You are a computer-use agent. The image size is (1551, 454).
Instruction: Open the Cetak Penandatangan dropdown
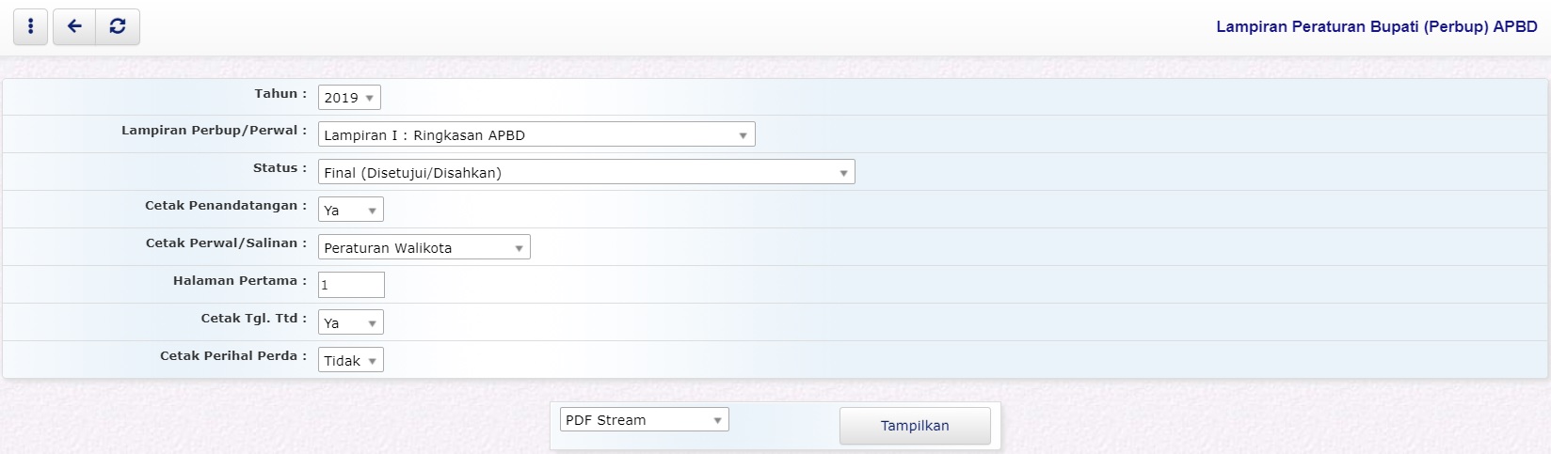pyautogui.click(x=350, y=211)
